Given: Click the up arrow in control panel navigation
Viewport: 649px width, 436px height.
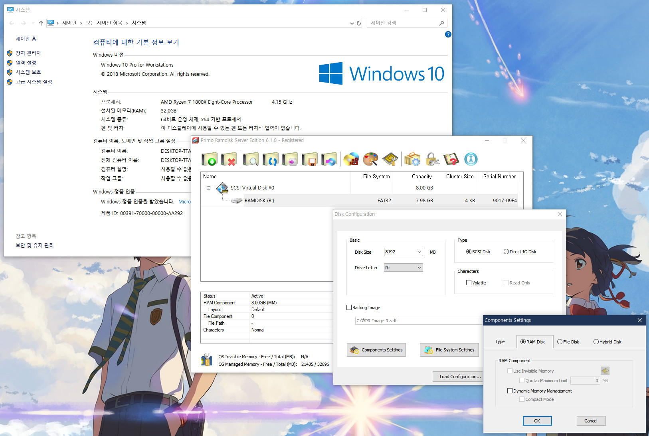Looking at the screenshot, I should pyautogui.click(x=41, y=23).
